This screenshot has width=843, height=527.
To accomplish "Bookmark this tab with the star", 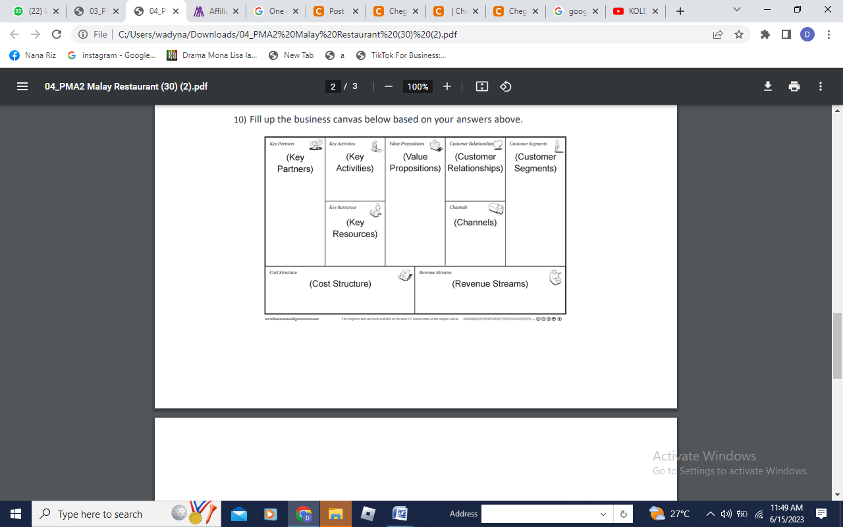I will pyautogui.click(x=739, y=34).
